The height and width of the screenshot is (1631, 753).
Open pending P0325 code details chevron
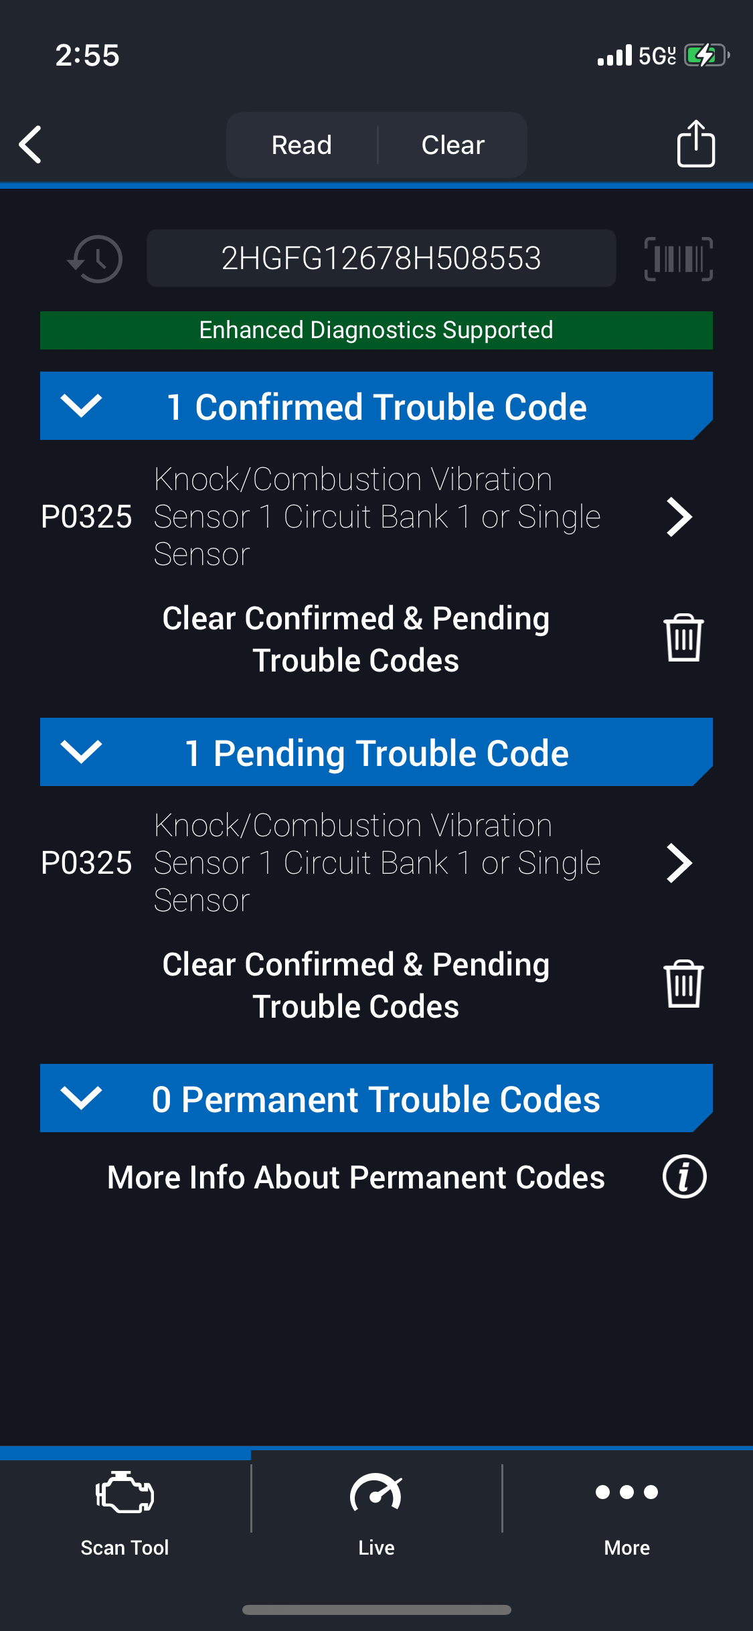coord(679,863)
